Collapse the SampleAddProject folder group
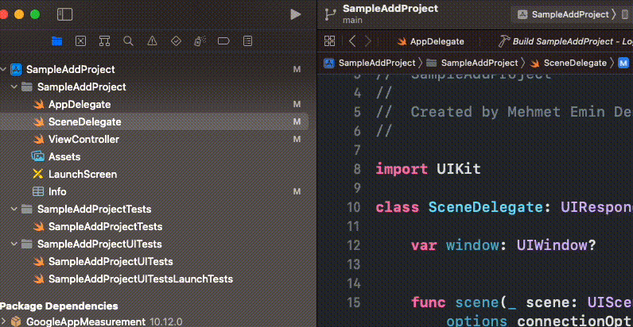Viewport: 633px width, 327px height. pos(14,87)
